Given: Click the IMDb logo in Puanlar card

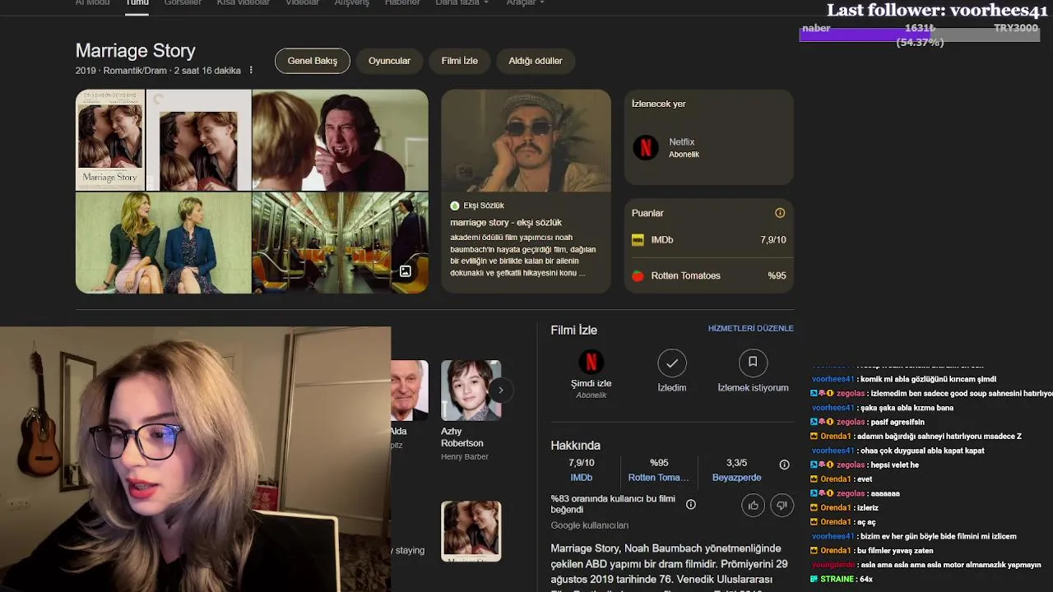Looking at the screenshot, I should pos(638,240).
